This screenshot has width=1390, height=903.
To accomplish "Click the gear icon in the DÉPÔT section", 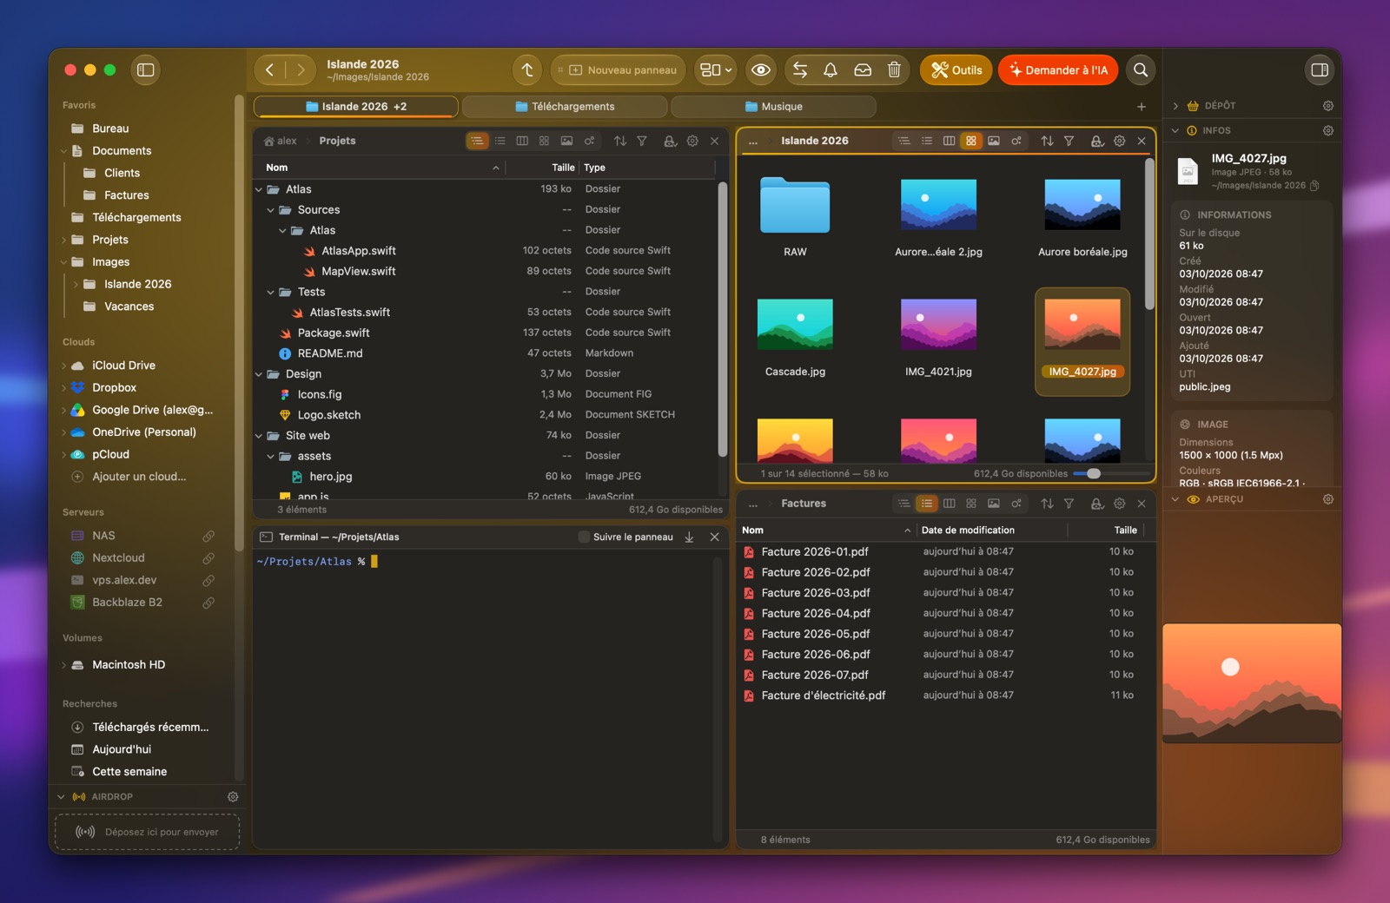I will [1328, 106].
